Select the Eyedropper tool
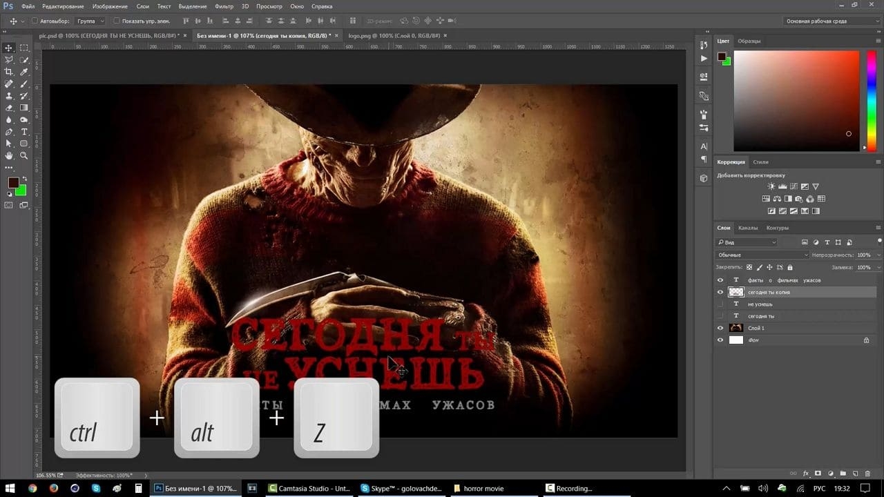The height and width of the screenshot is (497, 884). 24,72
